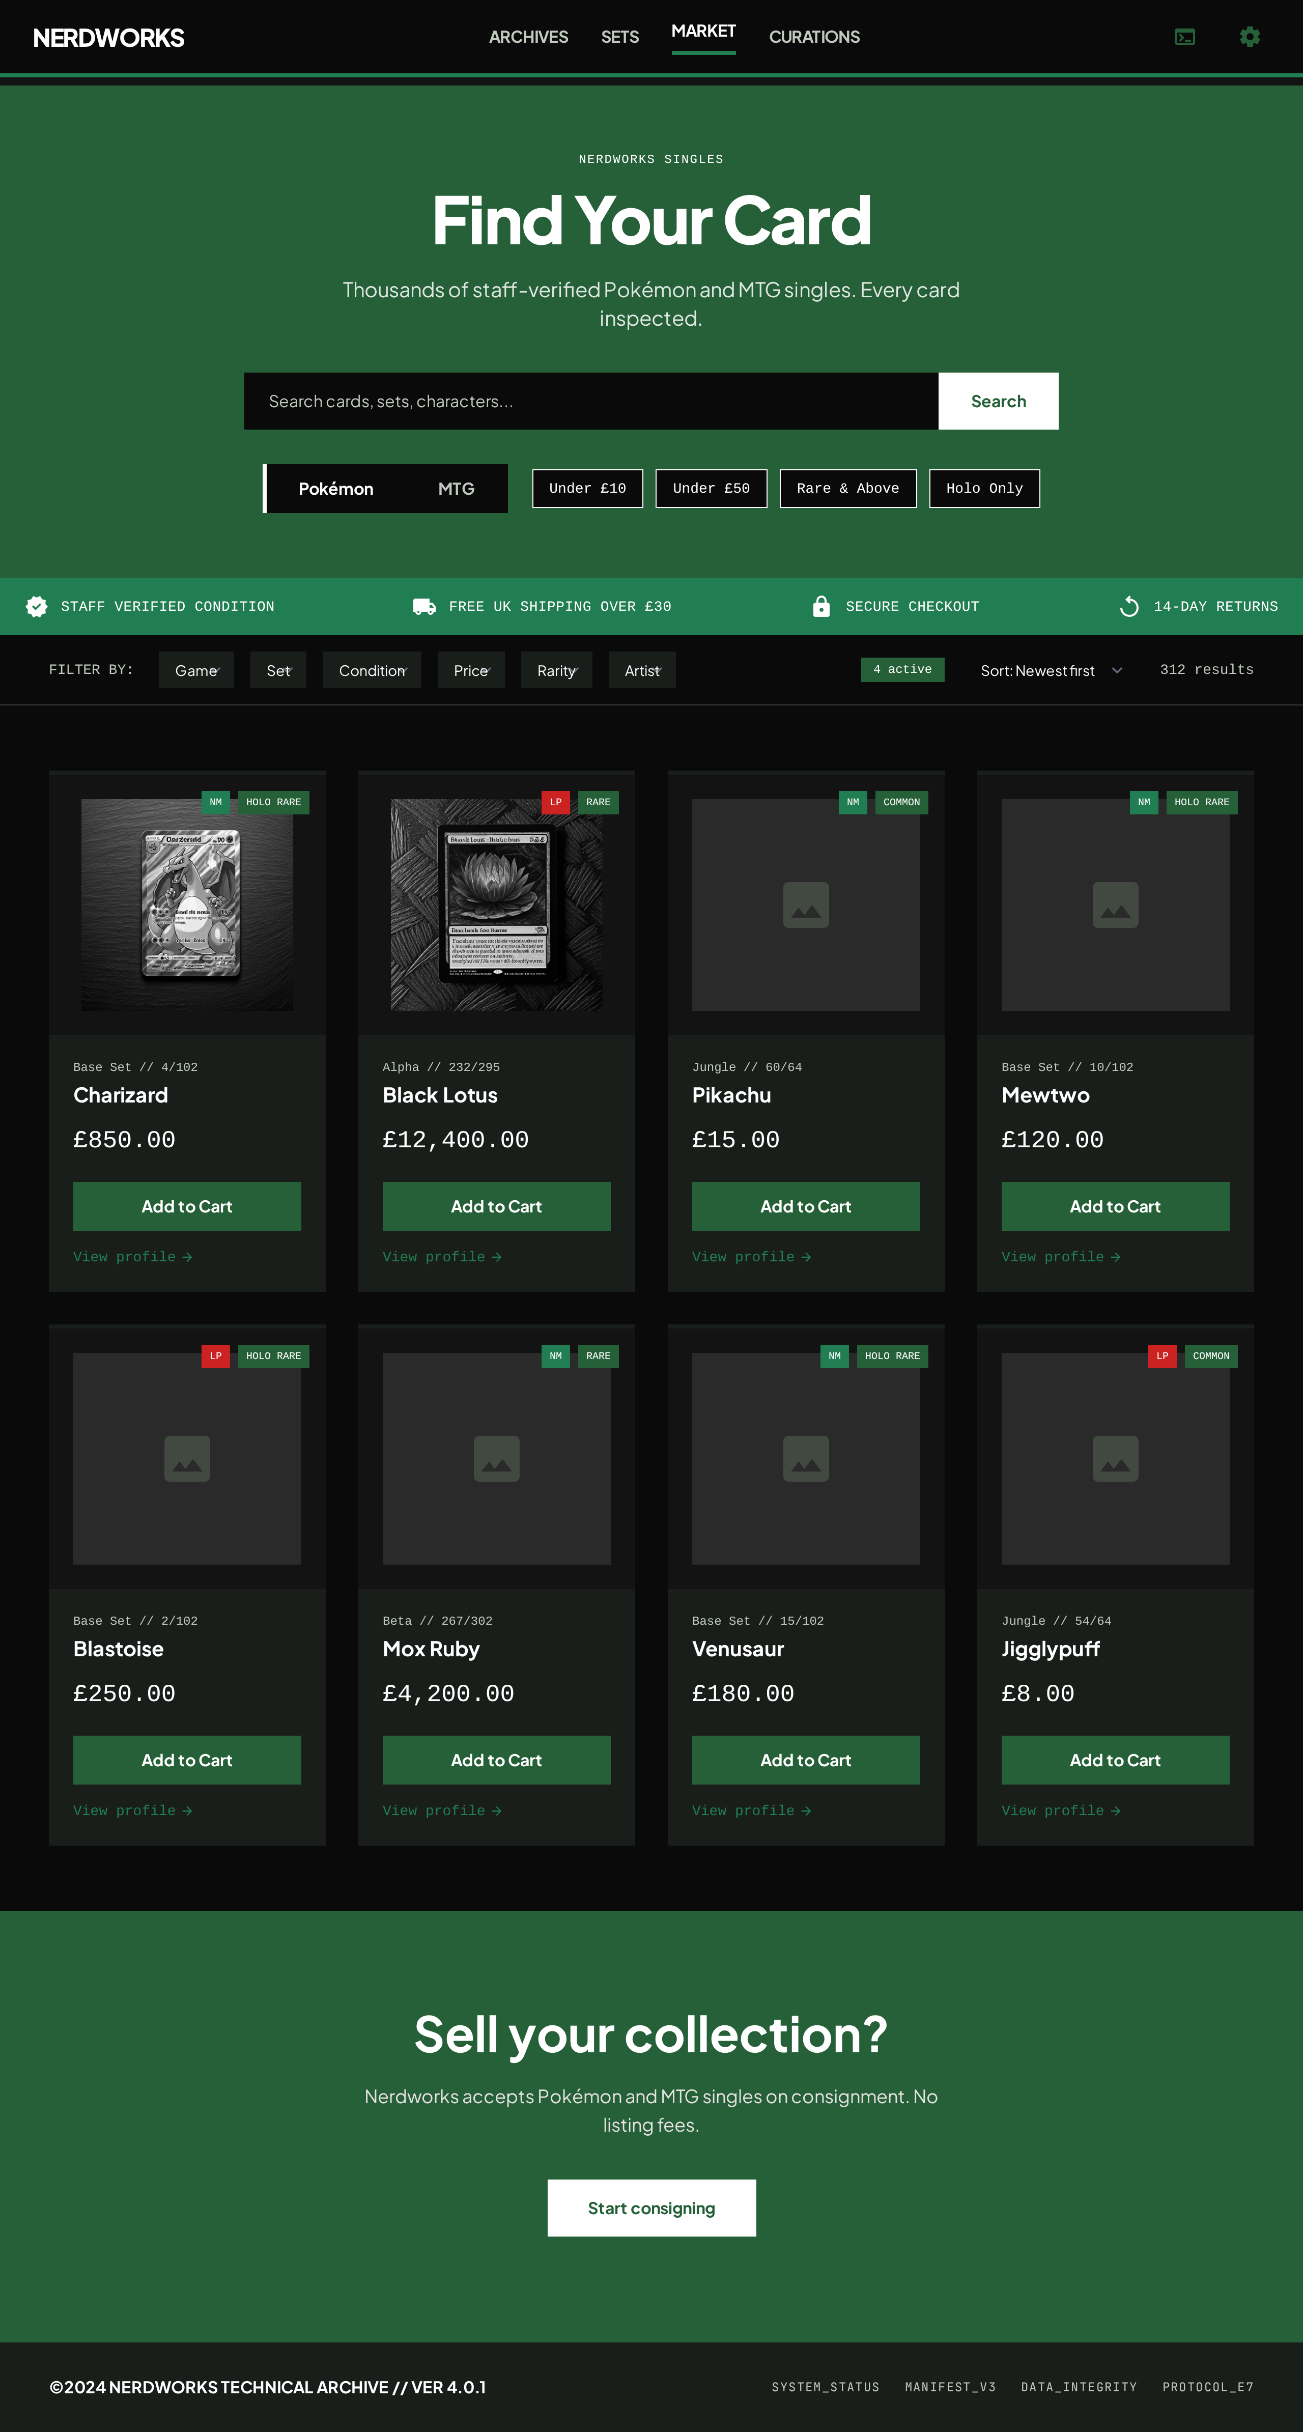This screenshot has width=1303, height=2432.
Task: Open settings via the gear icon
Action: point(1249,37)
